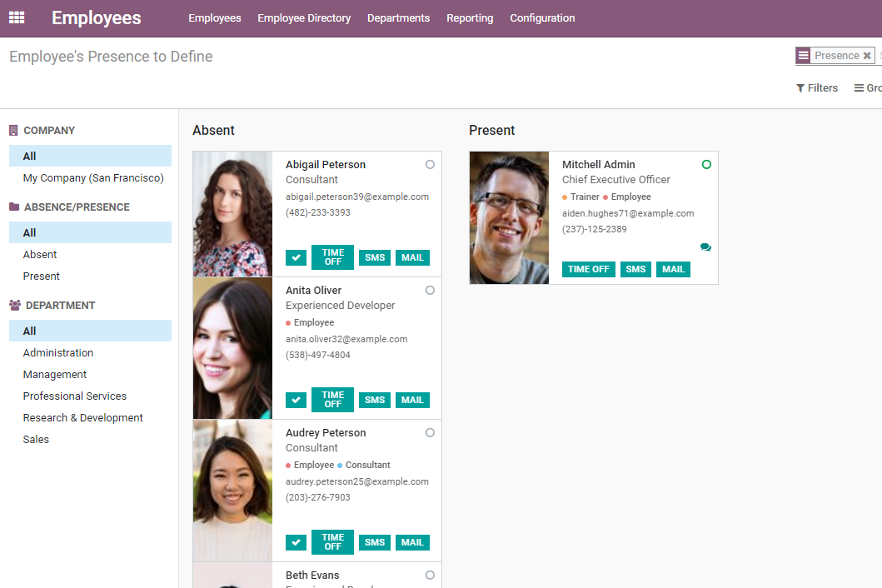
Task: Click Audrey Peterson's photo
Action: [232, 491]
